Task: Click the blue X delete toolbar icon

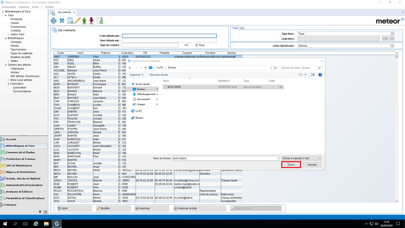Action: point(62,21)
